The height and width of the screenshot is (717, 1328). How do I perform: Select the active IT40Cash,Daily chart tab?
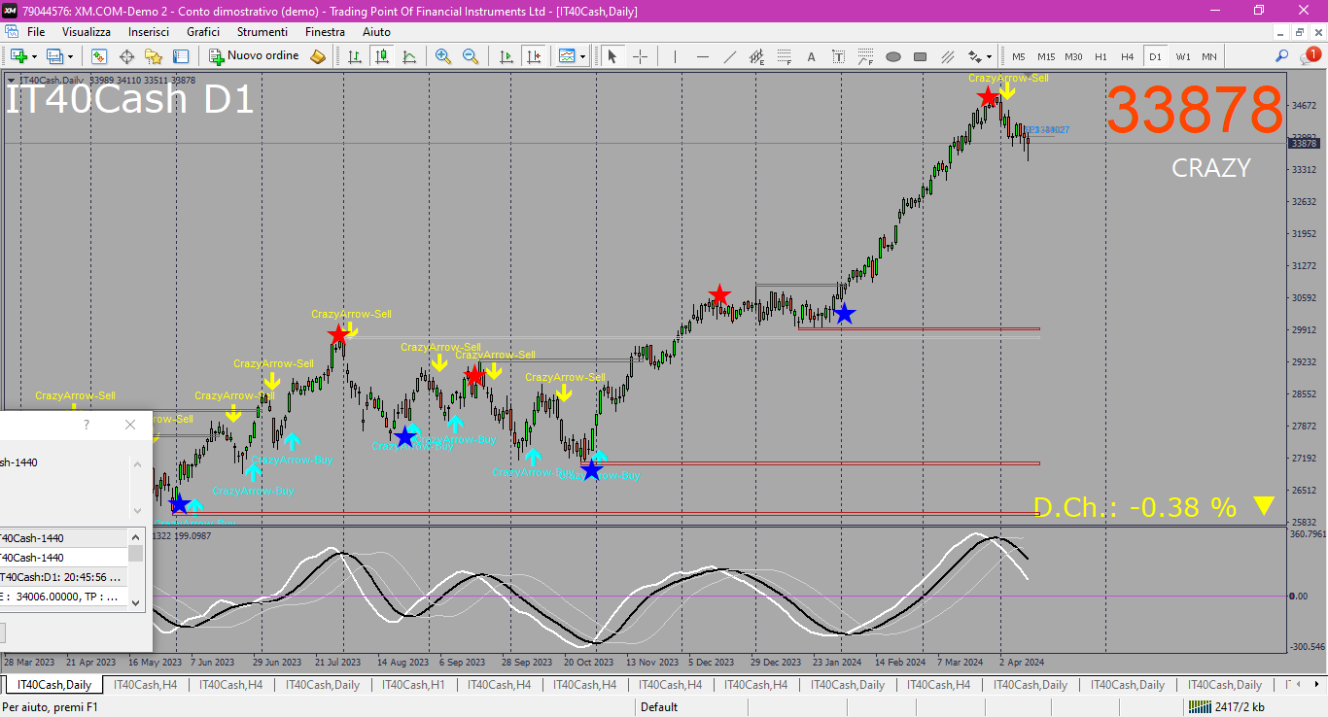54,685
